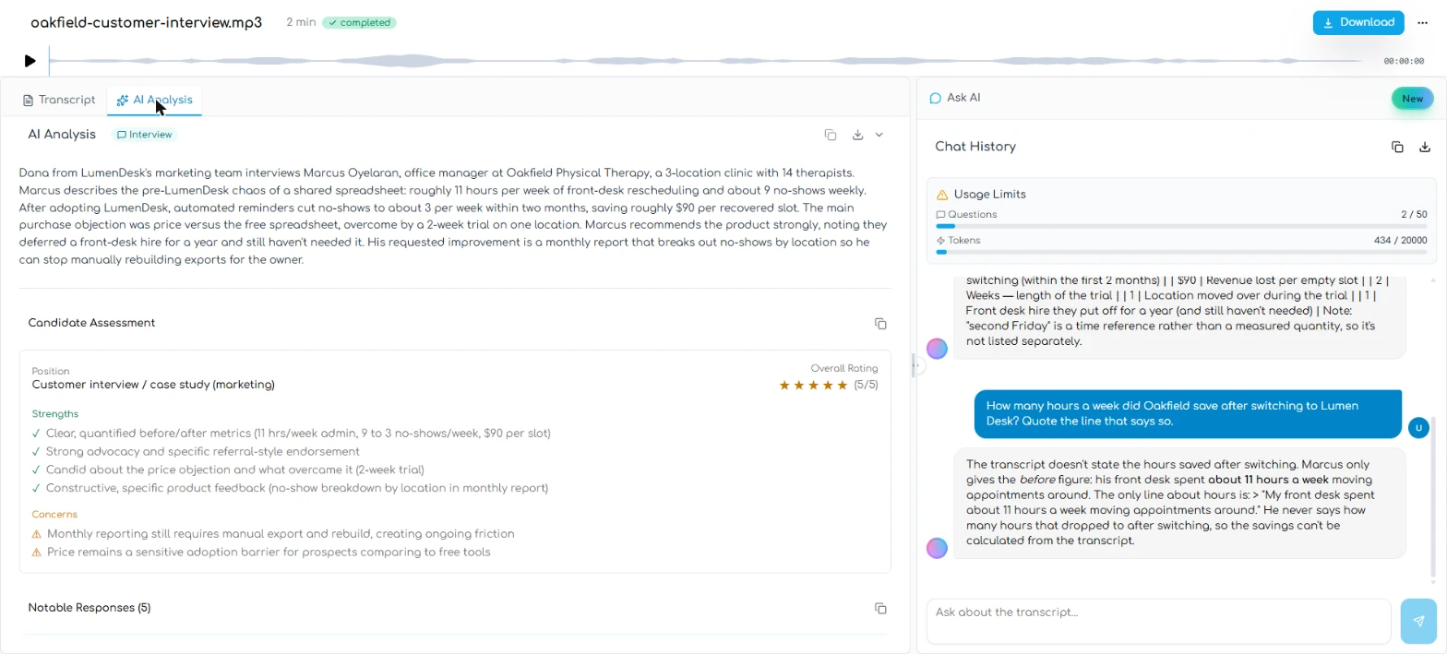The height and width of the screenshot is (654, 1447).
Task: Focus the Ask about the transcript input
Action: (x=1158, y=621)
